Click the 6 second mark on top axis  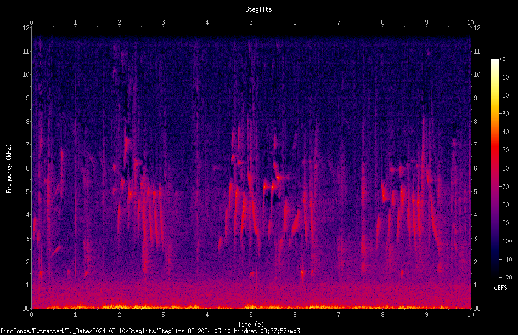pyautogui.click(x=295, y=22)
